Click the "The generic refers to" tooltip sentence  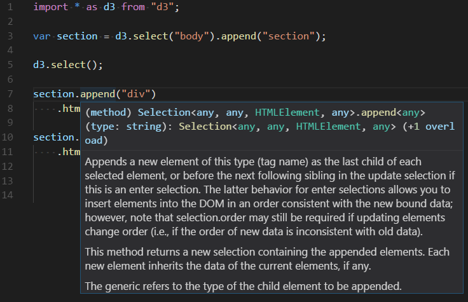coord(243,285)
